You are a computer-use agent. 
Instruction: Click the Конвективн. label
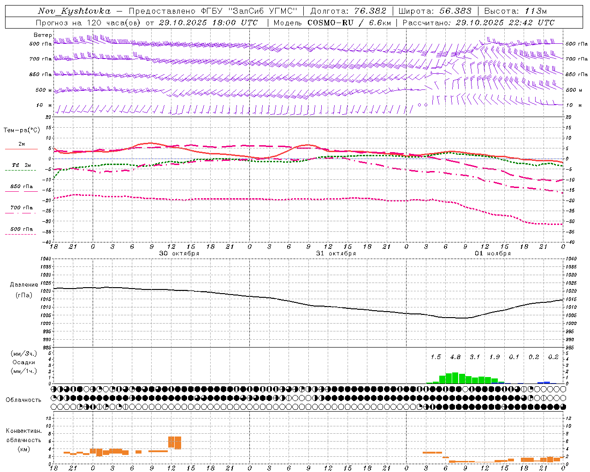pos(24,431)
